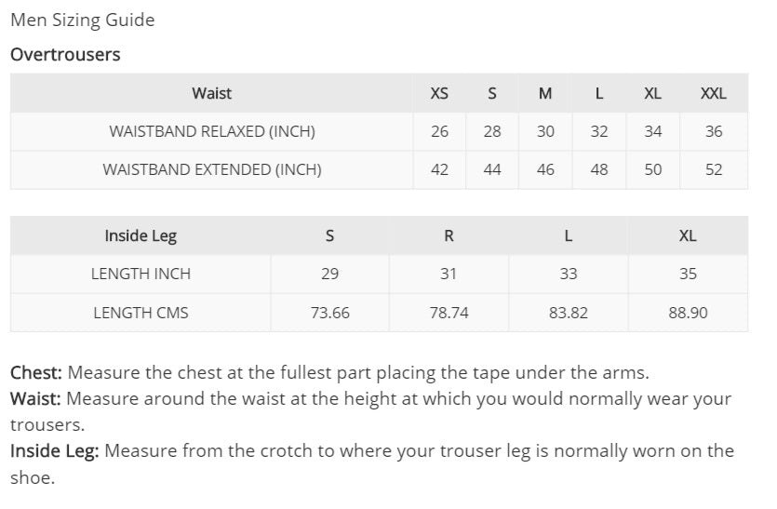Click the R leg length header
Viewport: 777px width, 509px height.
[449, 235]
